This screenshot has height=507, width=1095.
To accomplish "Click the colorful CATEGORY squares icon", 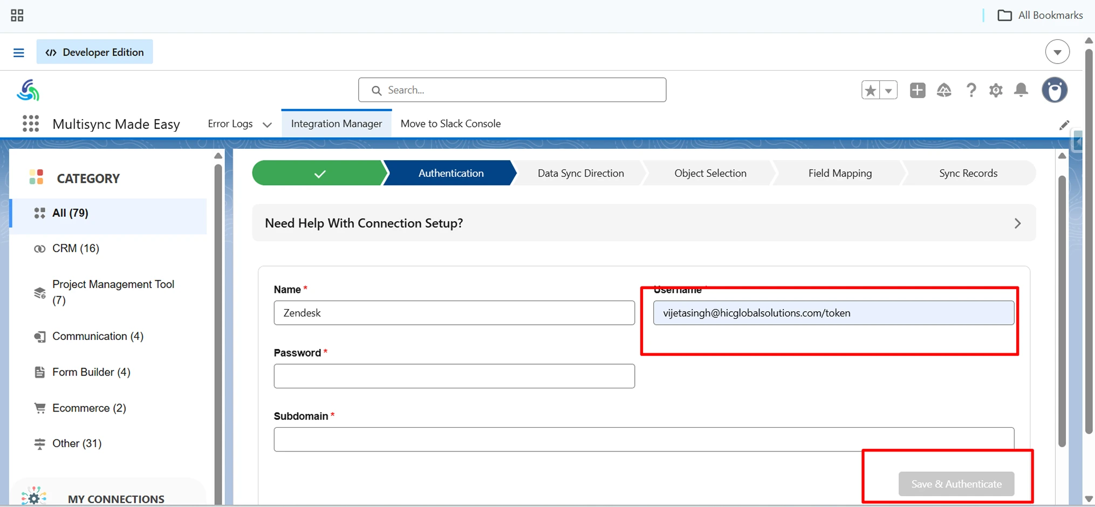I will pos(36,177).
